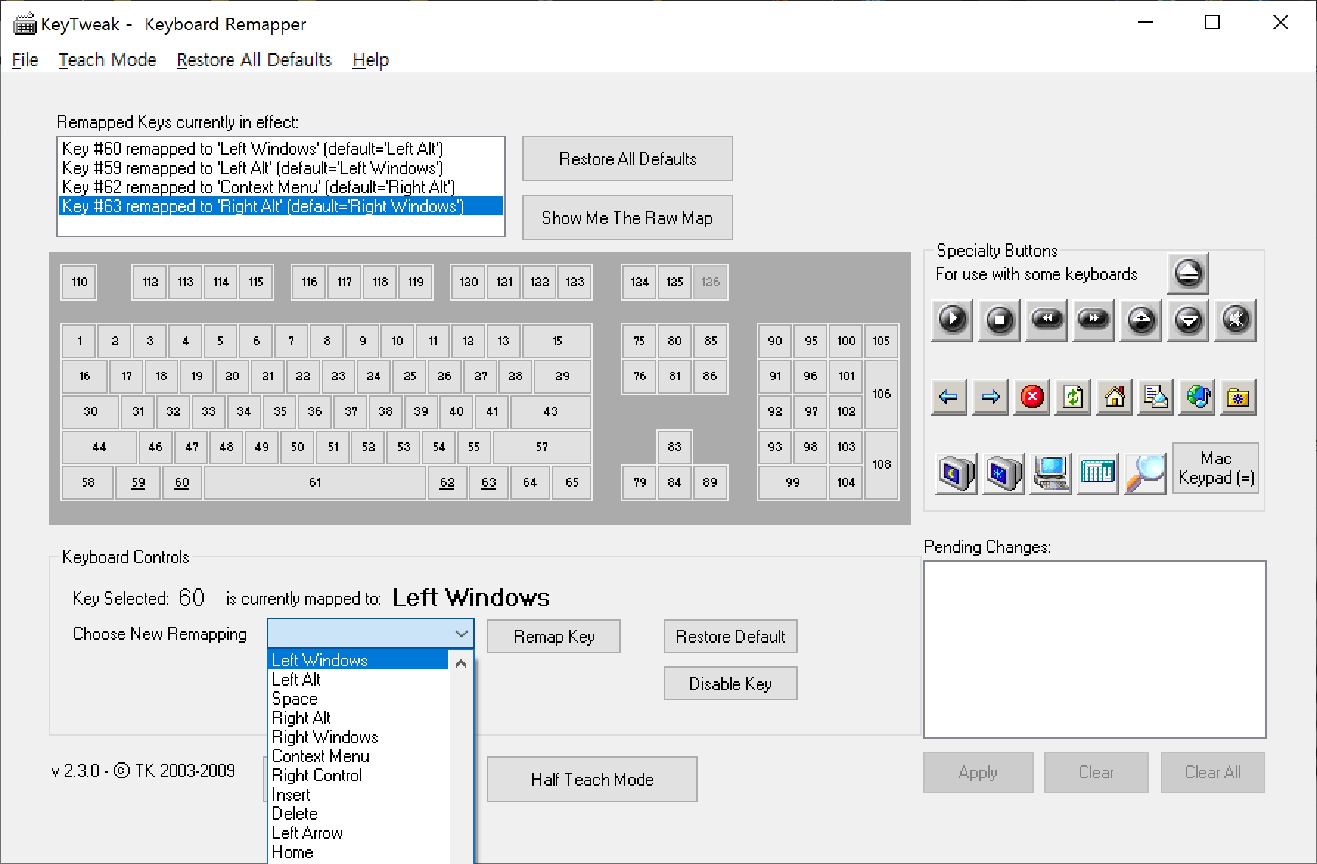Click the Remap Key button
Viewport: 1317px width, 864px height.
554,636
